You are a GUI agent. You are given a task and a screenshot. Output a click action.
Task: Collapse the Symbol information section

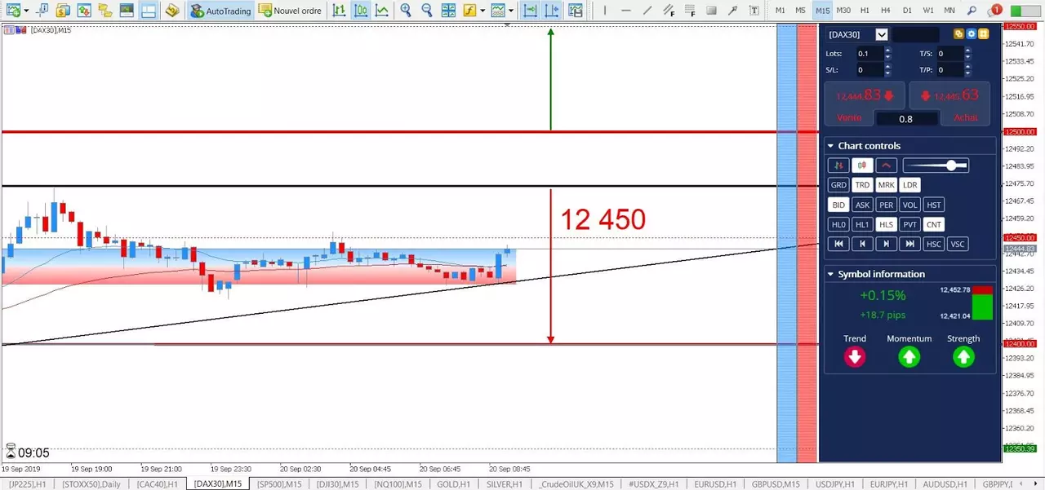coord(830,274)
